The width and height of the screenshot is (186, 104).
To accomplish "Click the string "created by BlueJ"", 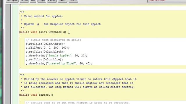I will click(x=61, y=64).
